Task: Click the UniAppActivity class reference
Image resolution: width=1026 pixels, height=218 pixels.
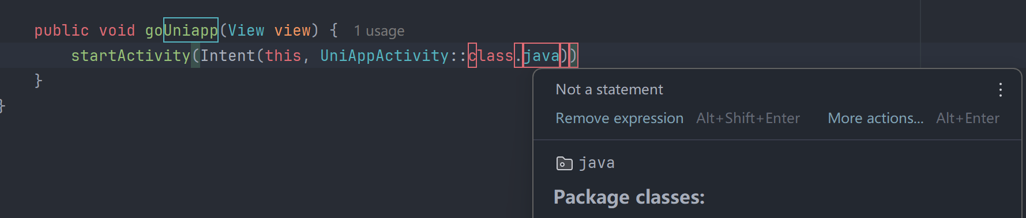Action: (385, 56)
